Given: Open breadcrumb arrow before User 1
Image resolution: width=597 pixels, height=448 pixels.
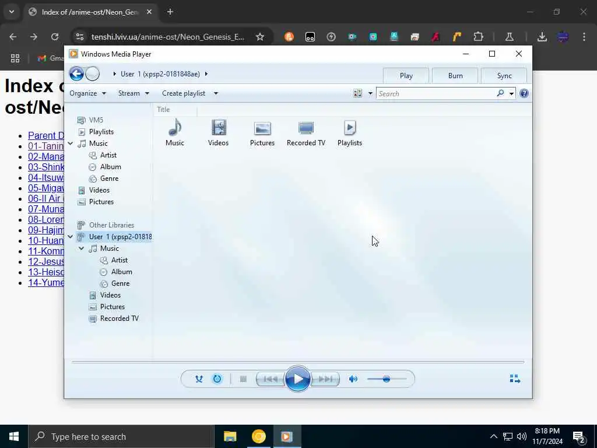Looking at the screenshot, I should [x=114, y=74].
